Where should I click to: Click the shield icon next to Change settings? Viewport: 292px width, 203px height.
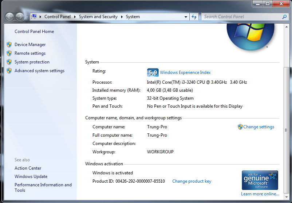[x=240, y=127]
